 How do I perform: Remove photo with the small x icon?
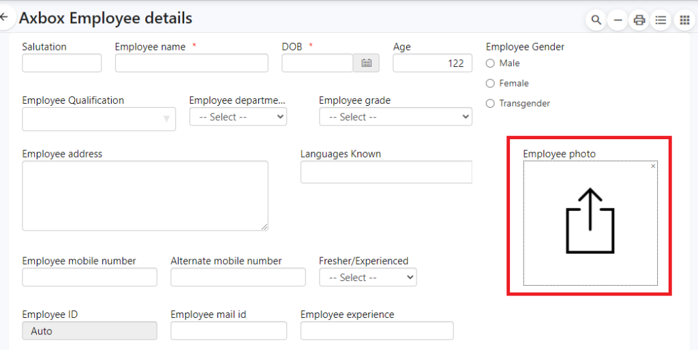point(653,166)
